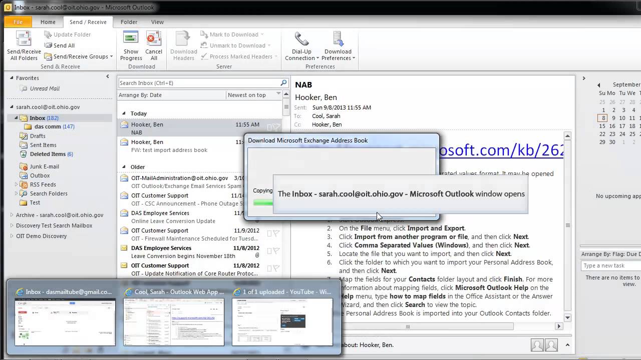Expand the To-Do bar arrow
The image size is (641, 360).
click(583, 78)
